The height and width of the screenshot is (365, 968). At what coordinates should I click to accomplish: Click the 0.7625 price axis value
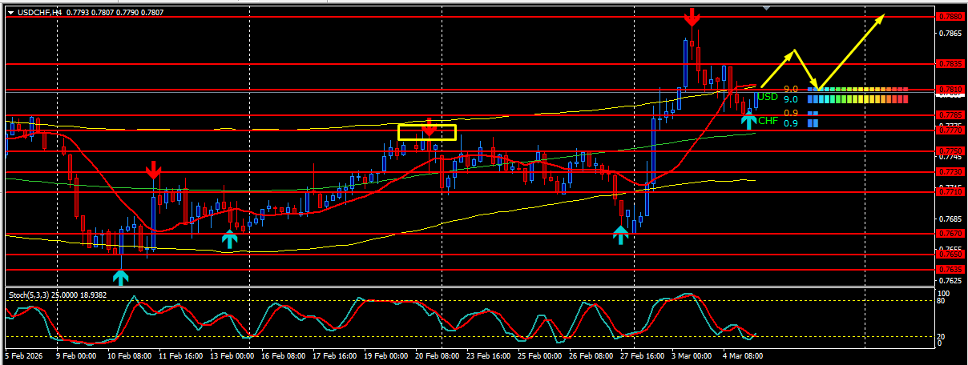951,280
